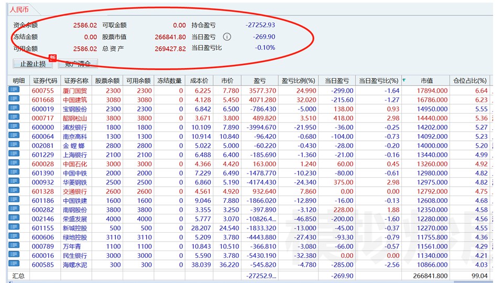503x283 pixels.
Task: Sort by the 冻结数量 column header
Action: [x=169, y=81]
